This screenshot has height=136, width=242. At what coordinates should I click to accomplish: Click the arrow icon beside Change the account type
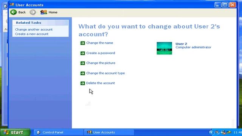point(82,73)
